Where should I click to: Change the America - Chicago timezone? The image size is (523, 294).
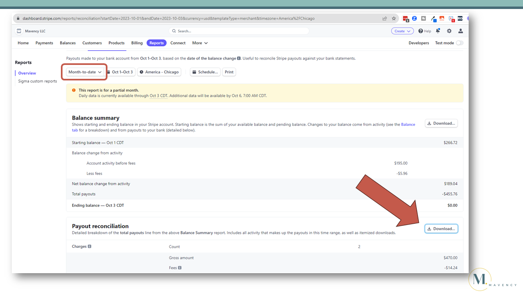159,72
